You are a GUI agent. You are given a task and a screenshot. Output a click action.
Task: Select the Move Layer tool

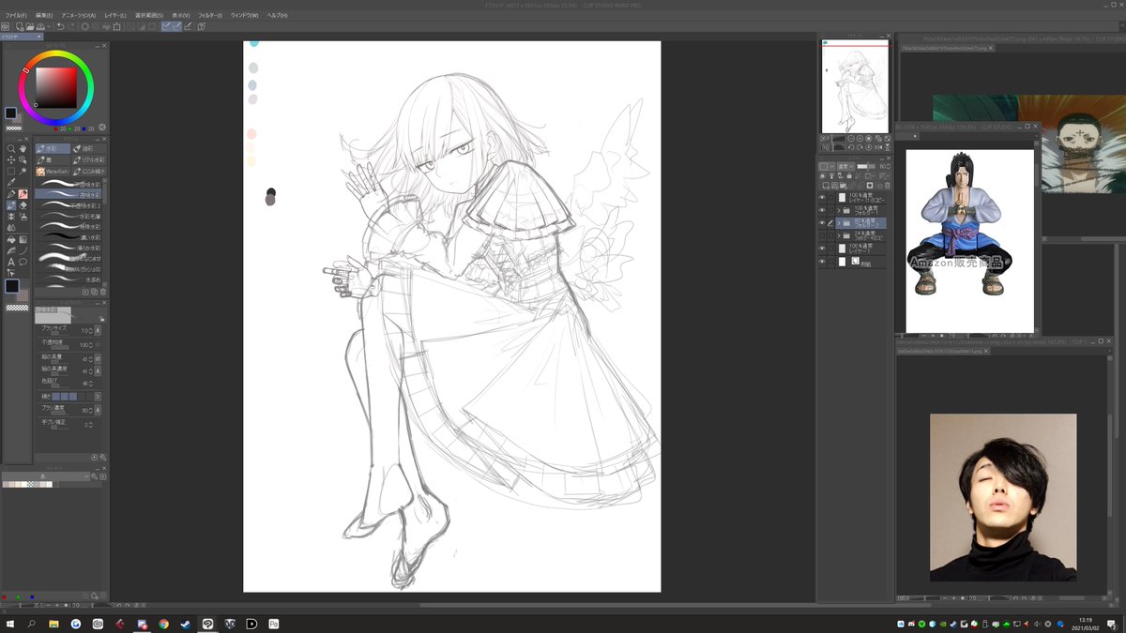point(11,160)
